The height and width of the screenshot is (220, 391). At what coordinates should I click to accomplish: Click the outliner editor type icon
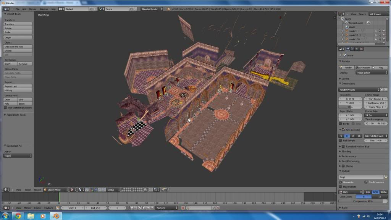[342, 14]
